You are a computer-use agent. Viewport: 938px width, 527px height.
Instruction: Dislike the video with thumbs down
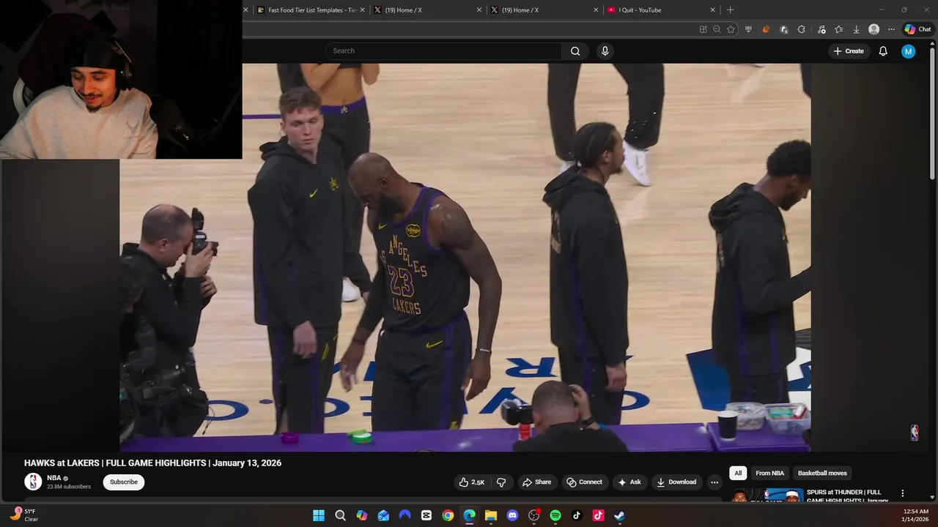click(x=501, y=482)
